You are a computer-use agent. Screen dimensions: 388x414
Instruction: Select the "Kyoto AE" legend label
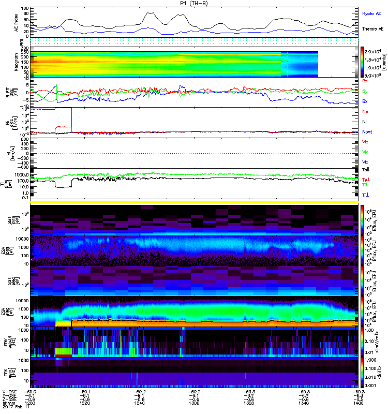[x=371, y=13]
